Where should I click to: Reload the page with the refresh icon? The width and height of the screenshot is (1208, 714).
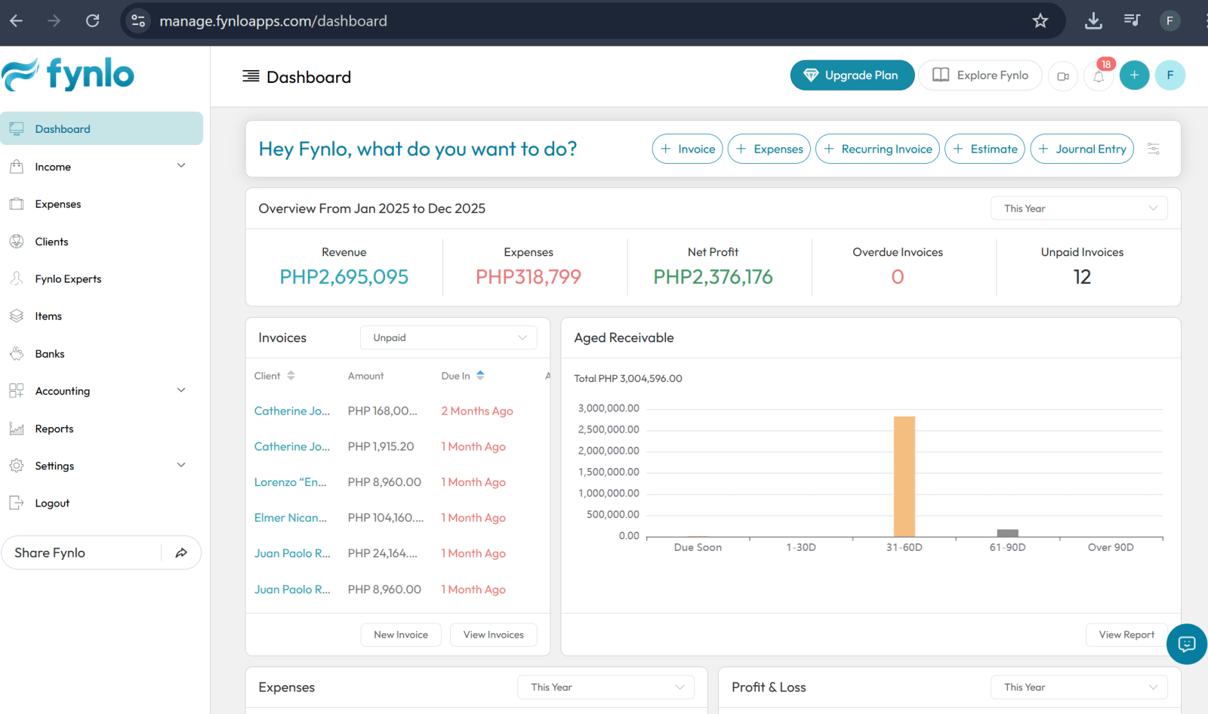(x=92, y=21)
